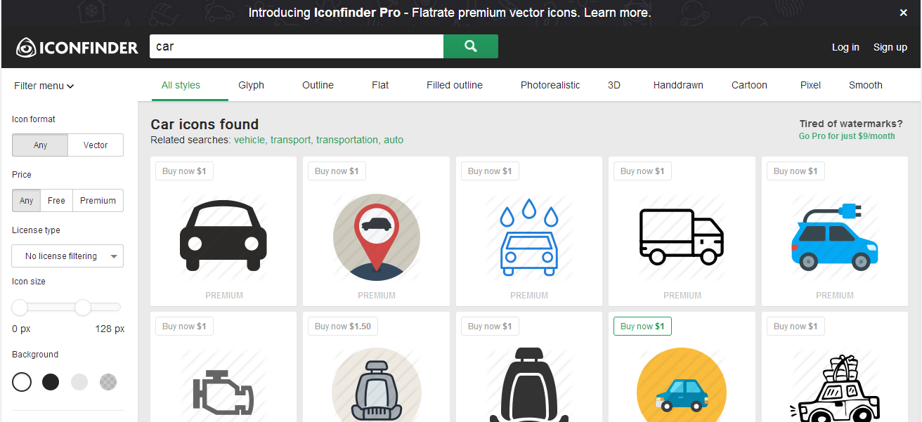Click the search field containing 'car'
The image size is (922, 422).
(297, 46)
